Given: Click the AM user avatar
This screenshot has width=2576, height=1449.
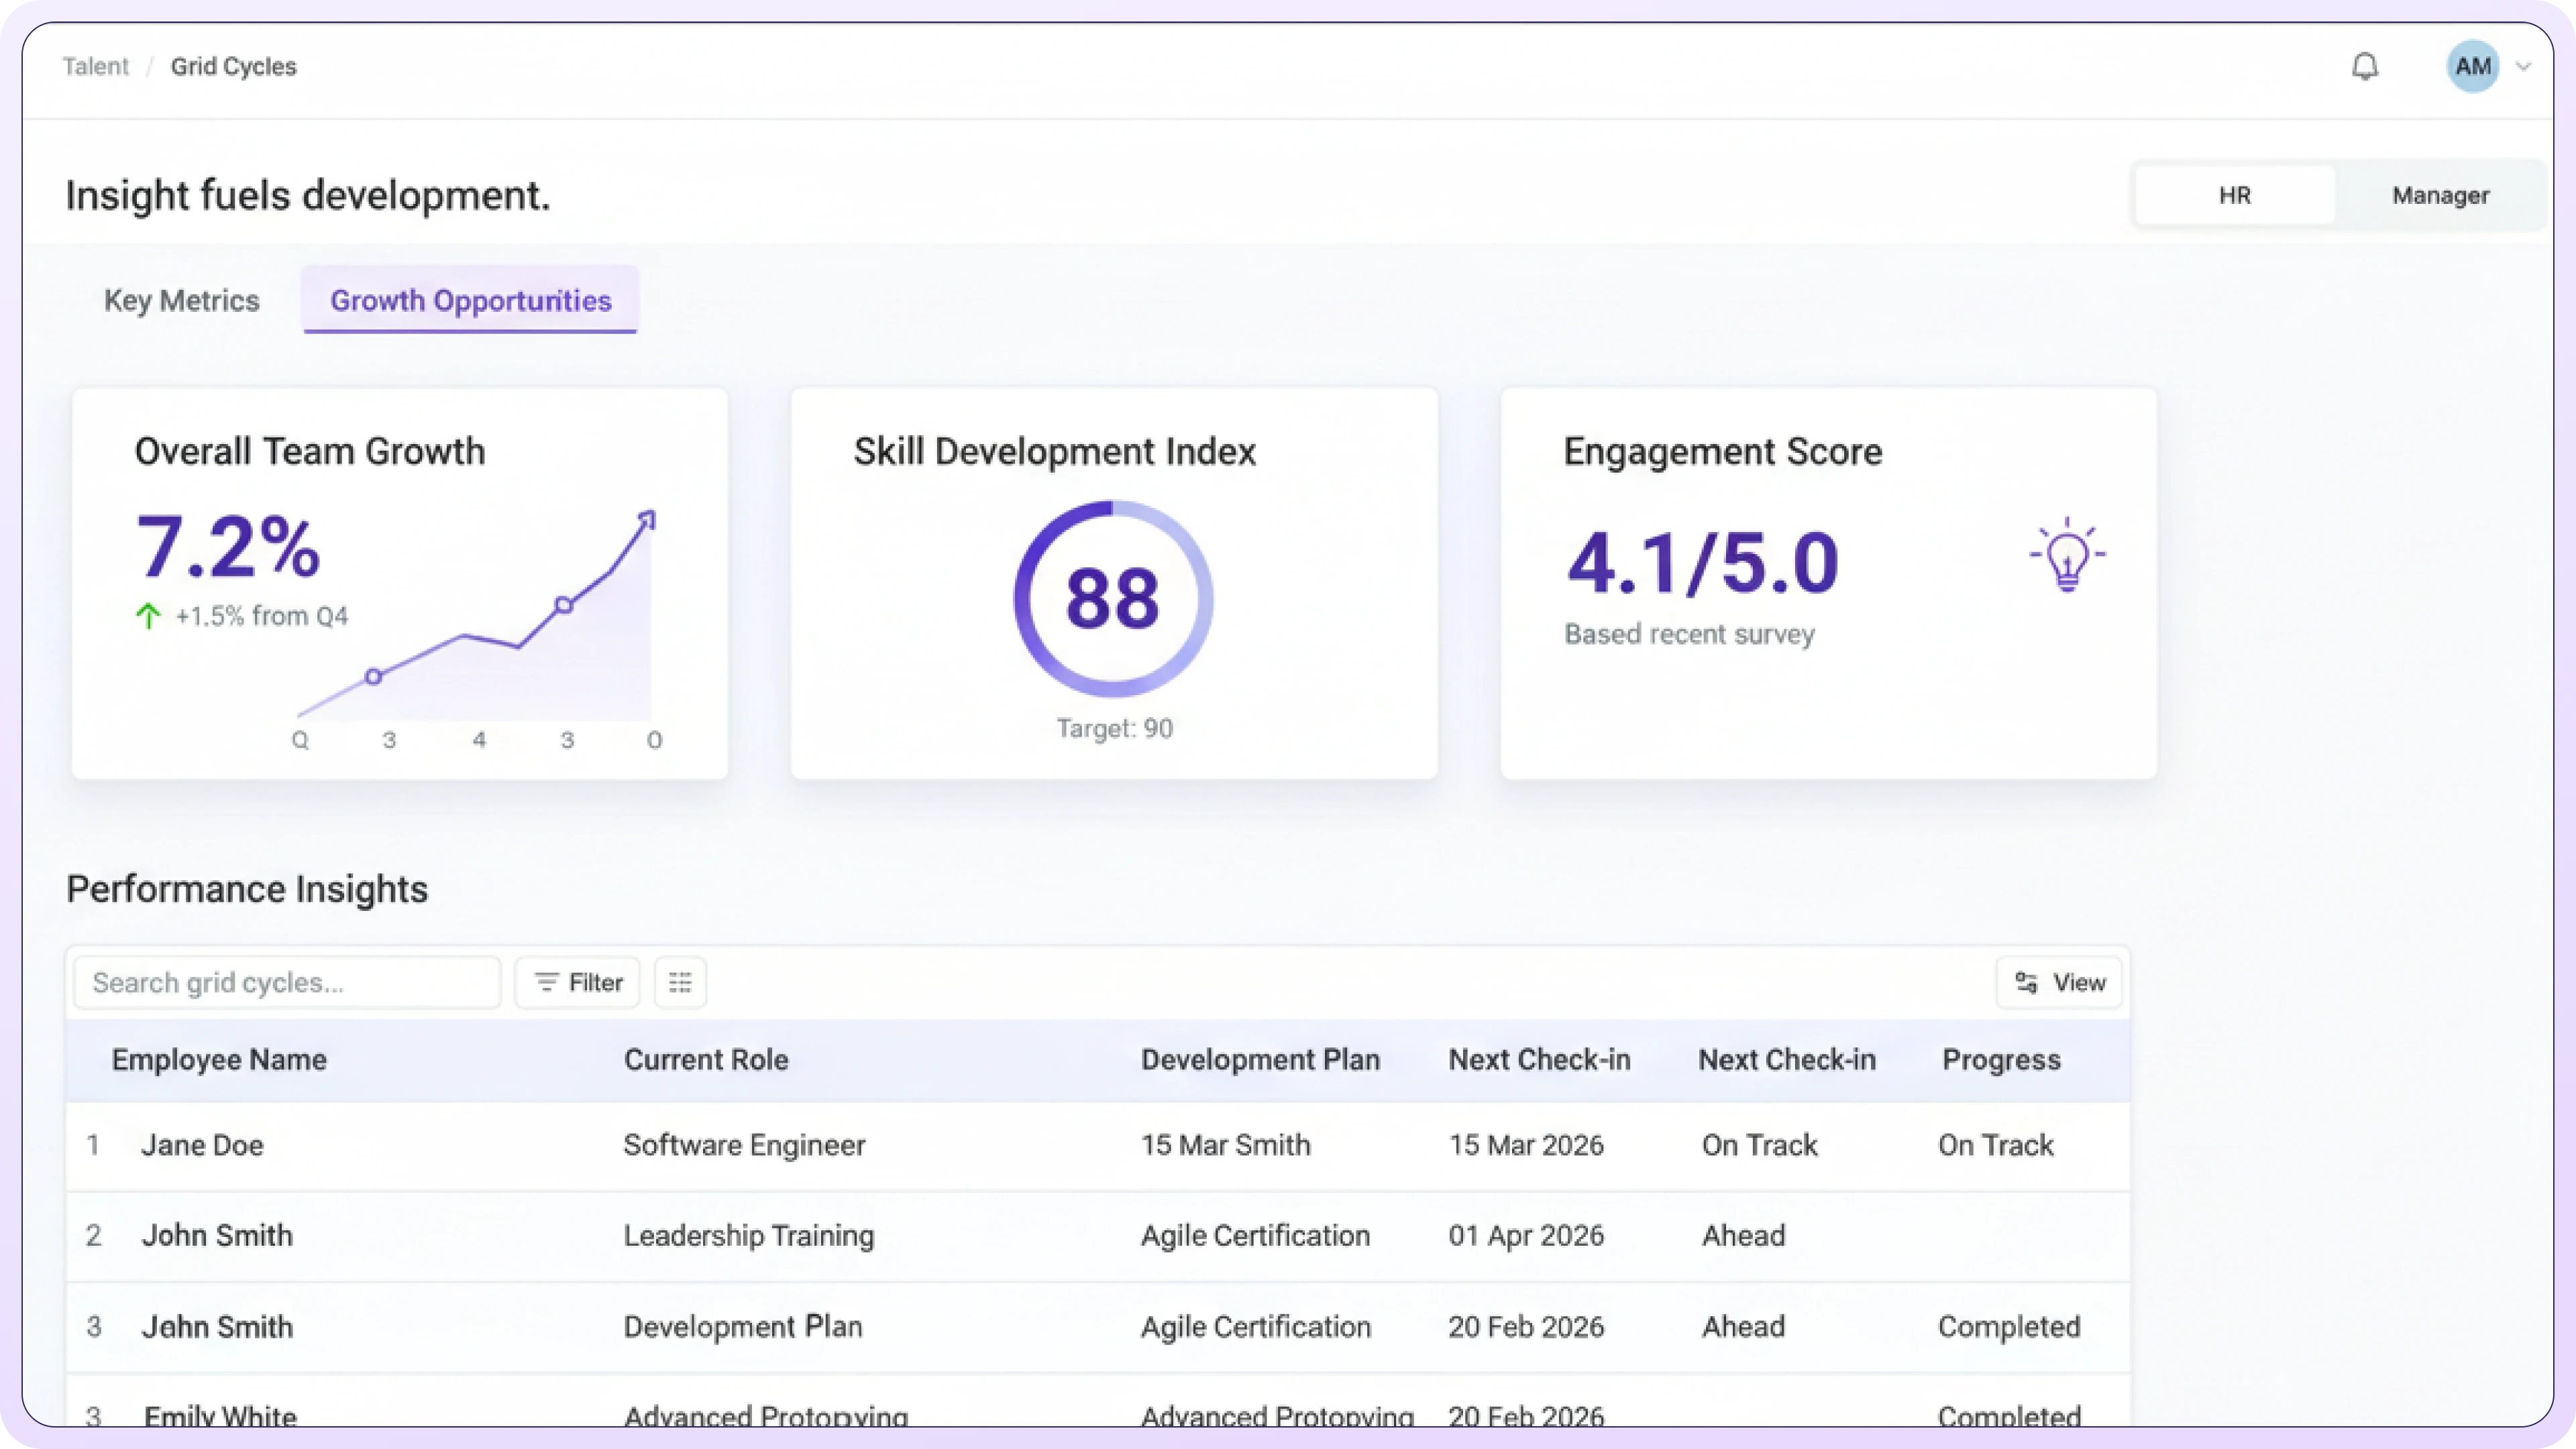Looking at the screenshot, I should point(2472,67).
